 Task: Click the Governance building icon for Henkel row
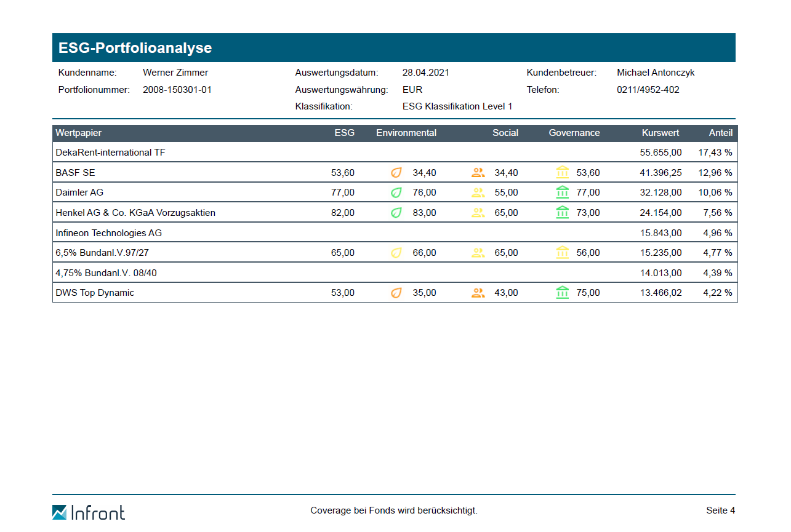562,213
